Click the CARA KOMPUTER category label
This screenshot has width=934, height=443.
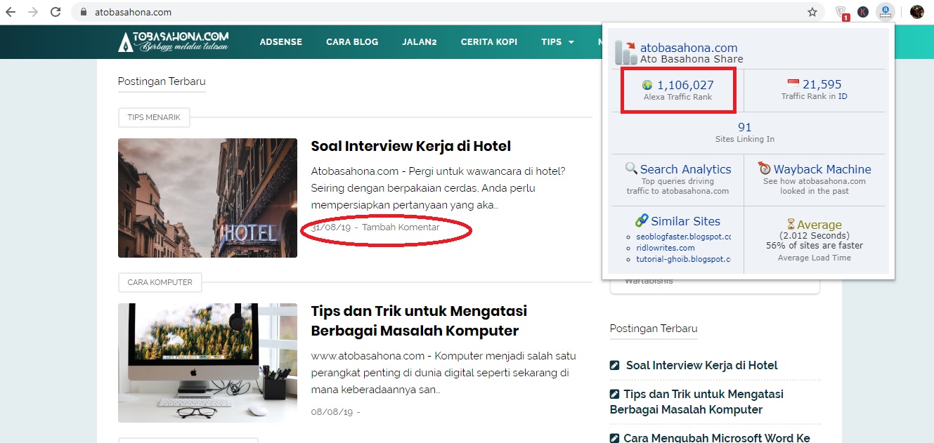click(x=160, y=282)
